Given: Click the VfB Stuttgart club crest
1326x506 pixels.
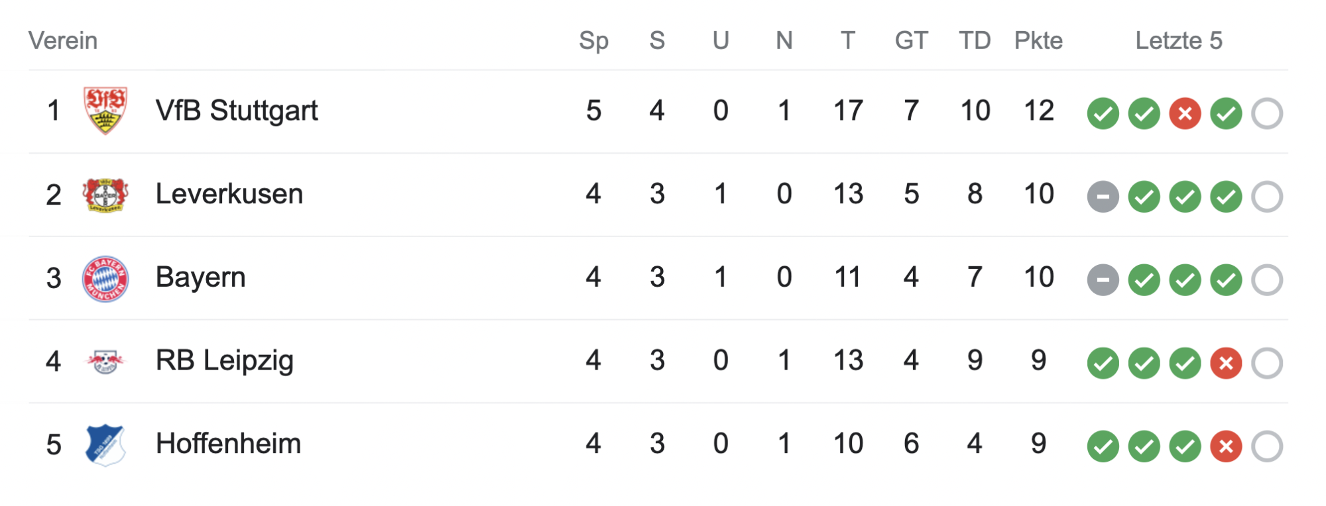Looking at the screenshot, I should tap(105, 111).
